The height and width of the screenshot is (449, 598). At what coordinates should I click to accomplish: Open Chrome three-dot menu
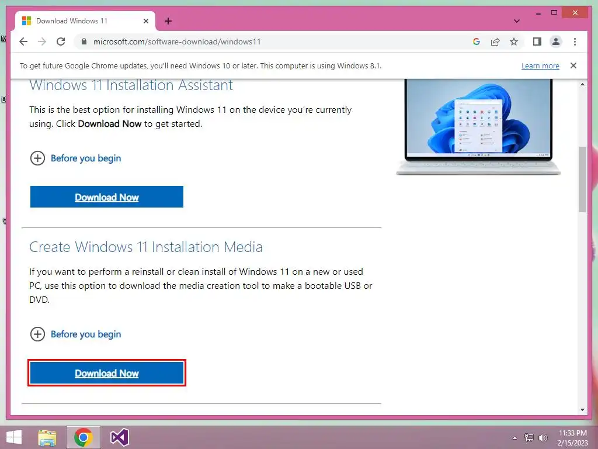pyautogui.click(x=575, y=42)
